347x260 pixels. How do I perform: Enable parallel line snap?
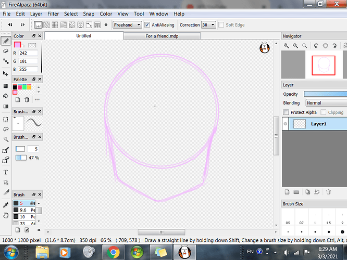pyautogui.click(x=46, y=25)
